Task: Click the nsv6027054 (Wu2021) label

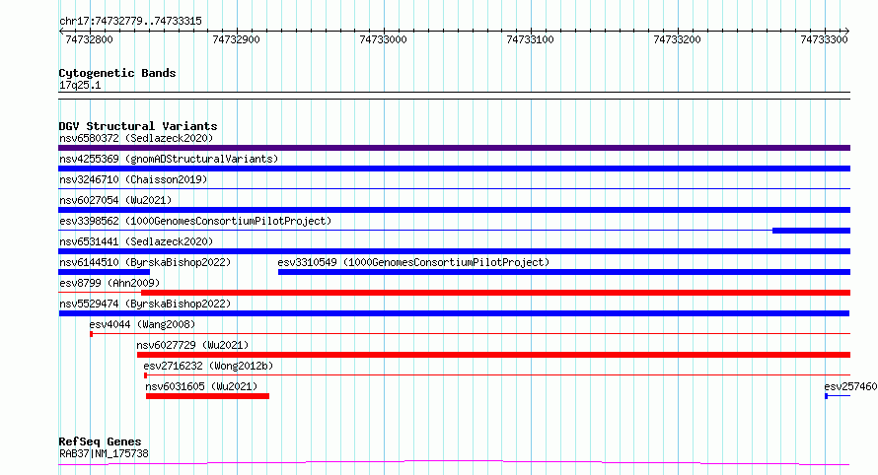Action: (115, 200)
